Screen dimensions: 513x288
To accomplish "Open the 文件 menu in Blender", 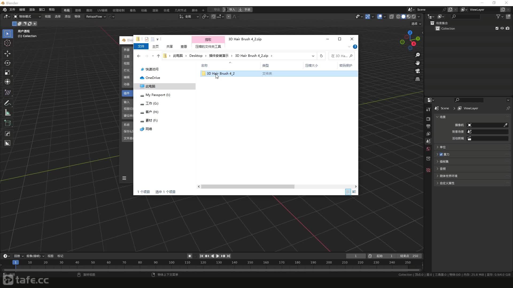I will coord(12,10).
